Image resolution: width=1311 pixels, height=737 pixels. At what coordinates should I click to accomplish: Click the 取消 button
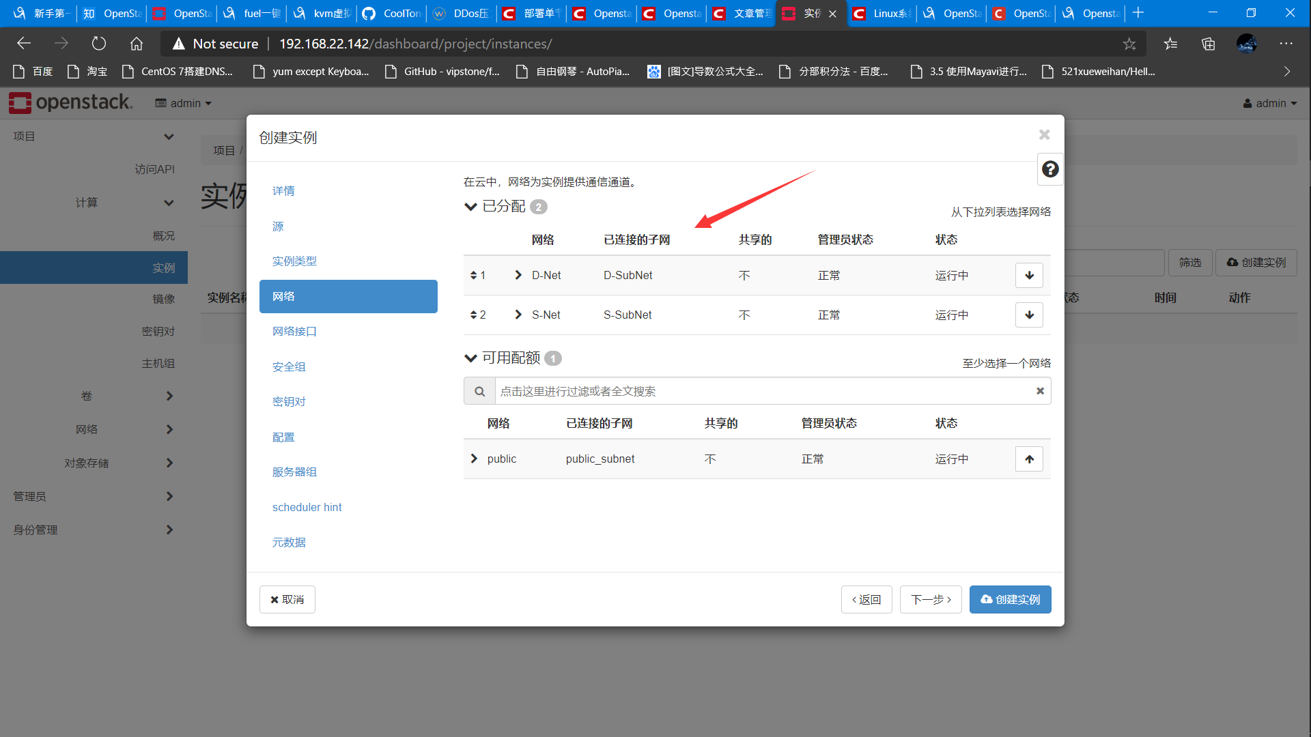pos(287,599)
